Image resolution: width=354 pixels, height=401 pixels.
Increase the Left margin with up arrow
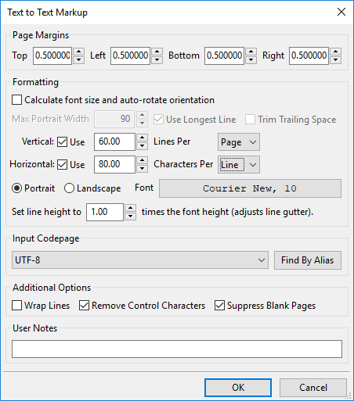tap(157, 52)
